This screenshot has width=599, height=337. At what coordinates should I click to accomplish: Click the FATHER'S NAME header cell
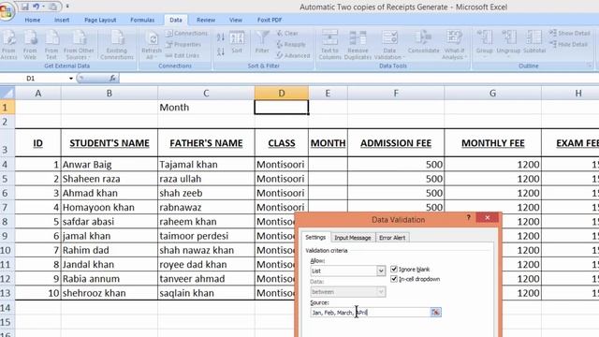(x=206, y=143)
